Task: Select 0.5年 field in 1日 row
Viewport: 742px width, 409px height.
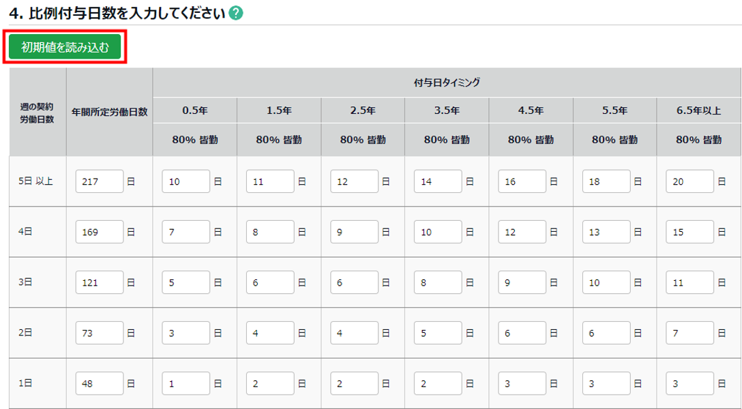Action: (186, 384)
